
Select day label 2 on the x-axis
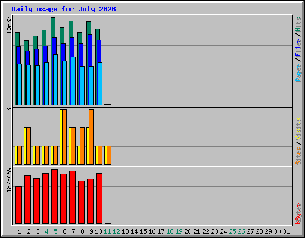[x=29, y=231]
